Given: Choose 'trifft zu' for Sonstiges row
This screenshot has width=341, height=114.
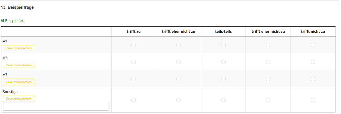Looking at the screenshot, I should click(x=134, y=100).
